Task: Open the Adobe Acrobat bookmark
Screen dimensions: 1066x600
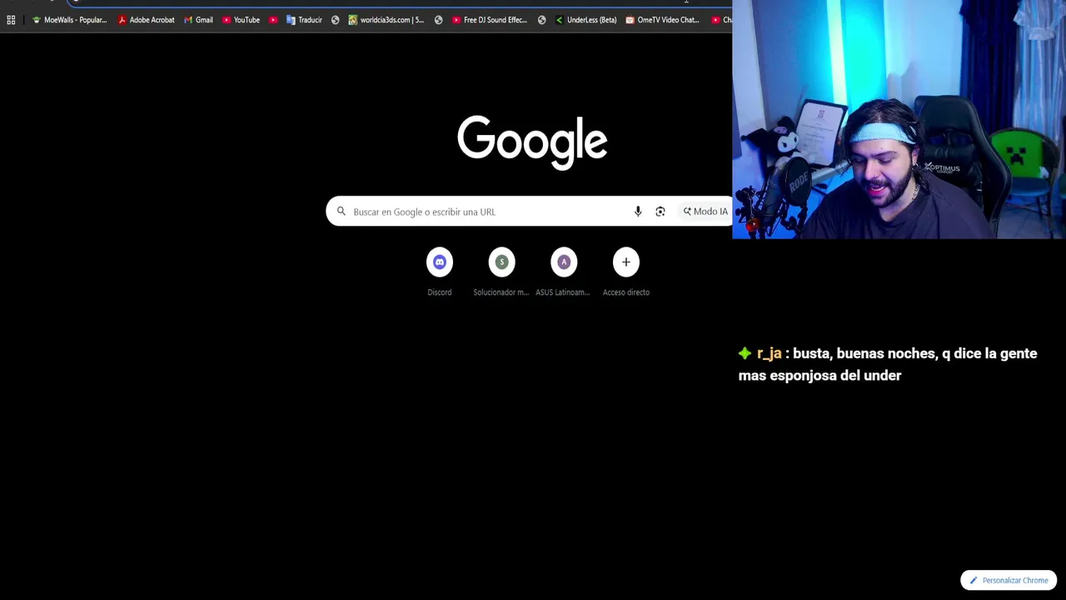Action: point(147,20)
